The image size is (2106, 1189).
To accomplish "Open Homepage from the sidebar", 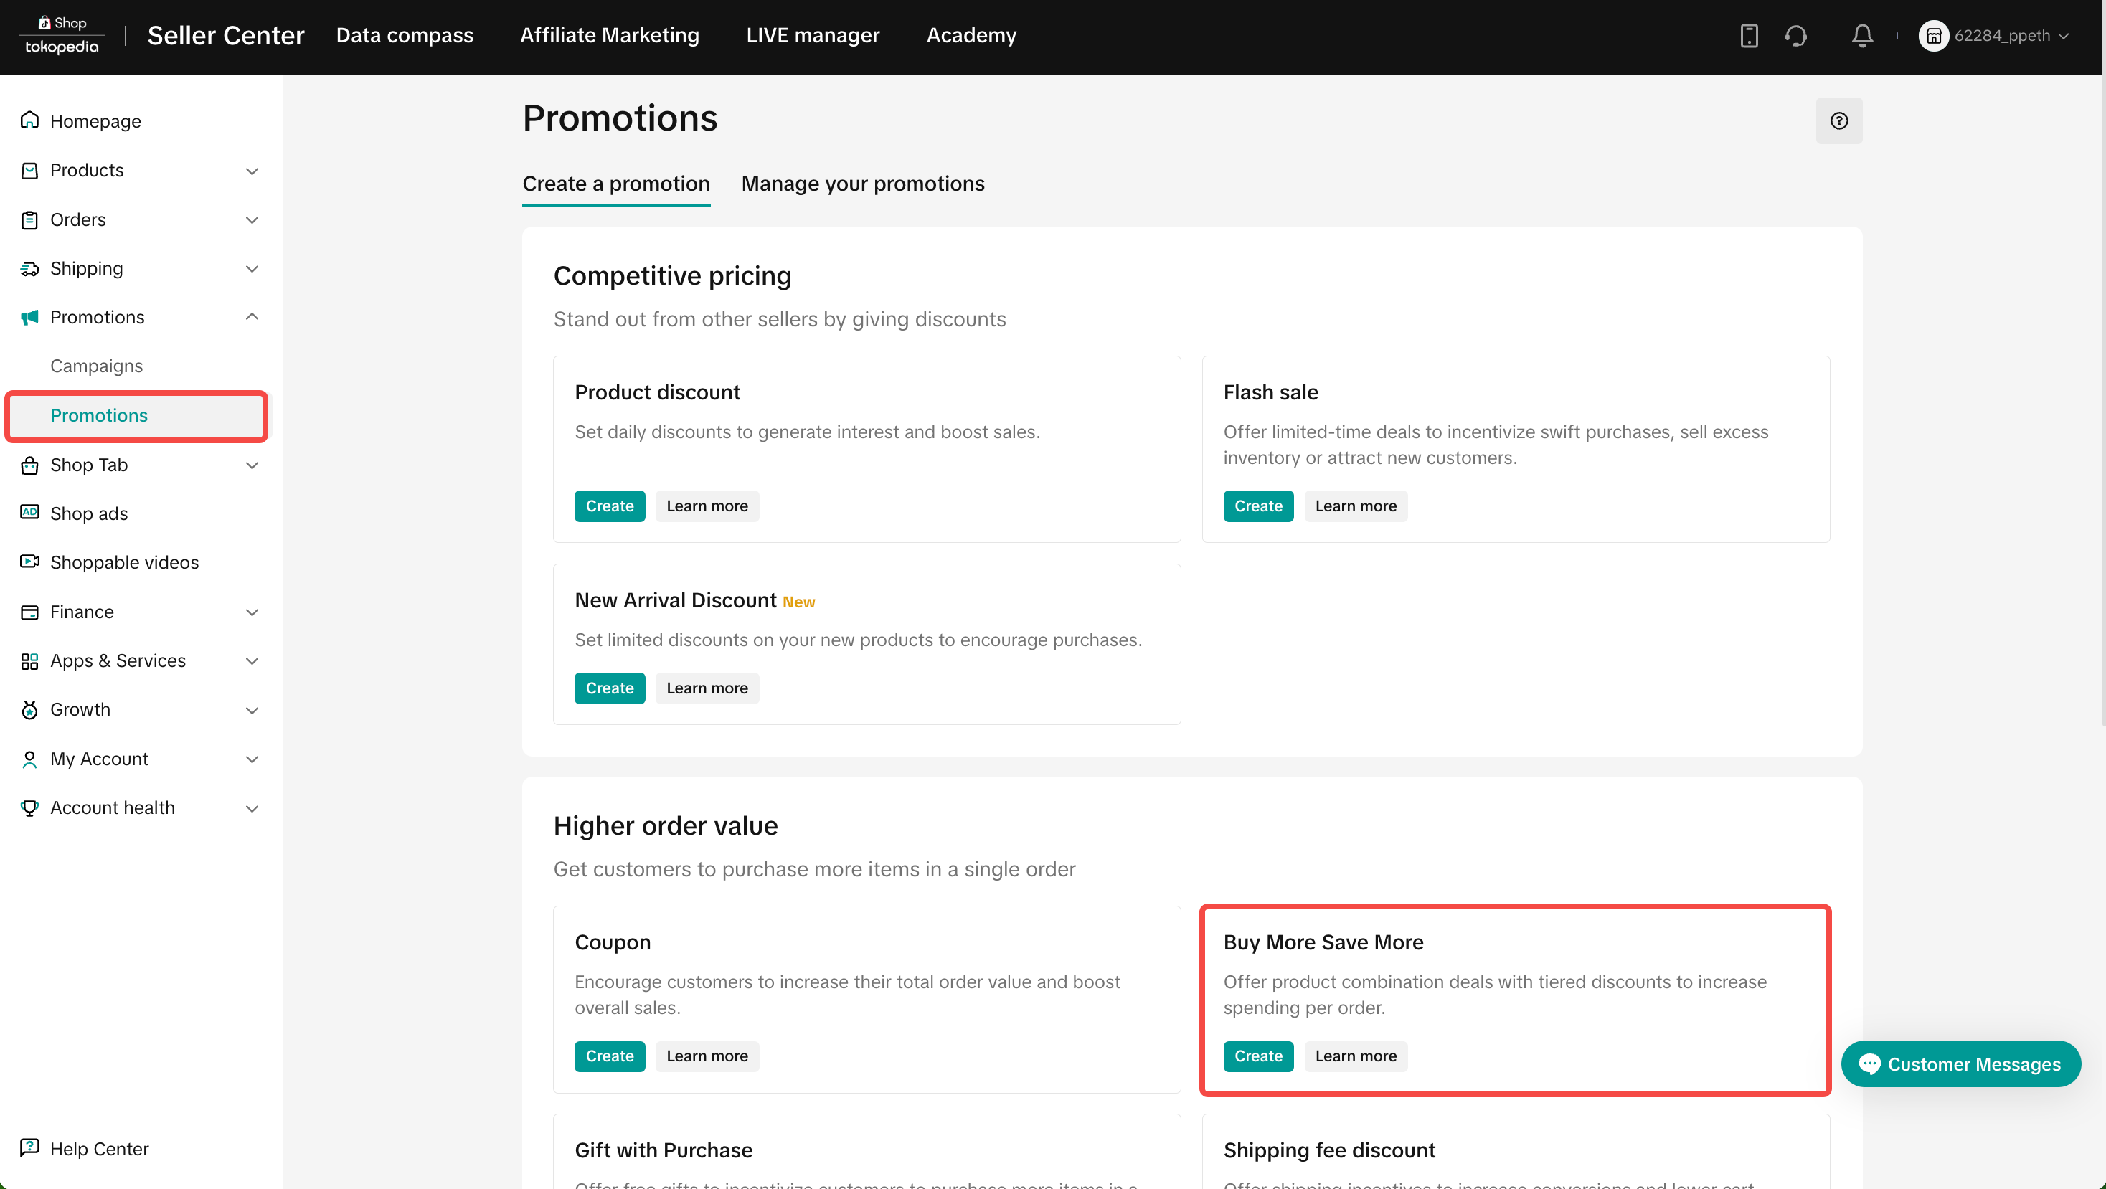I will click(95, 121).
